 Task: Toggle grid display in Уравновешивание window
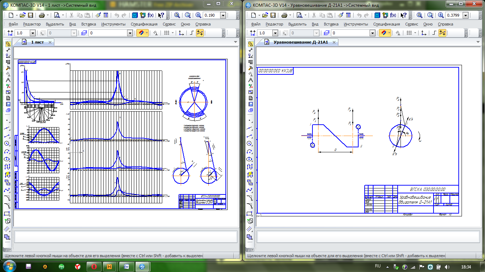point(410,33)
